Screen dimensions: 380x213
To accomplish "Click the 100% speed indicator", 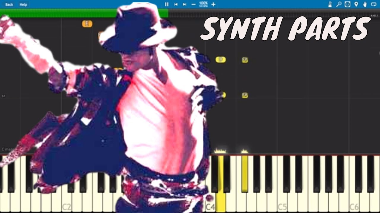I will coord(203,4).
